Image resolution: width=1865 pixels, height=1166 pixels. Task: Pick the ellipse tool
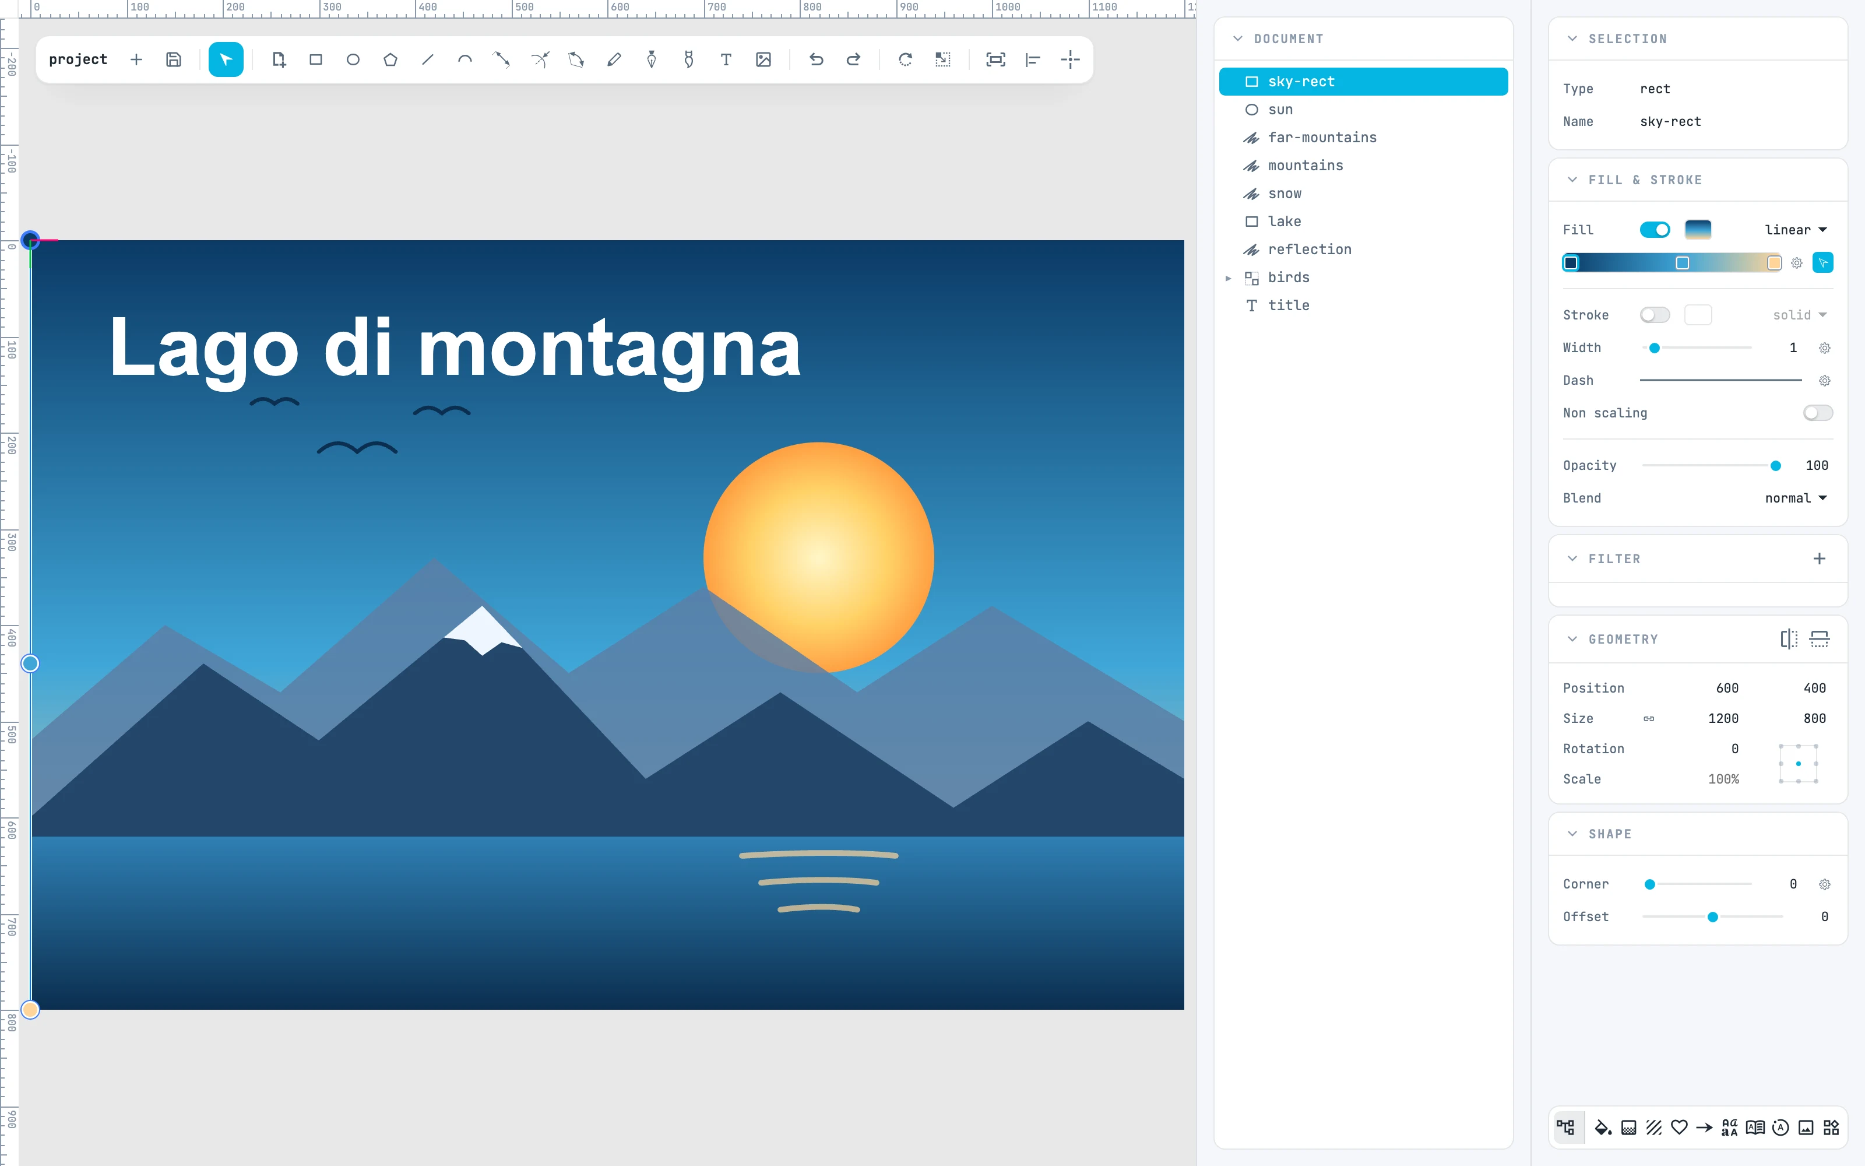click(353, 59)
